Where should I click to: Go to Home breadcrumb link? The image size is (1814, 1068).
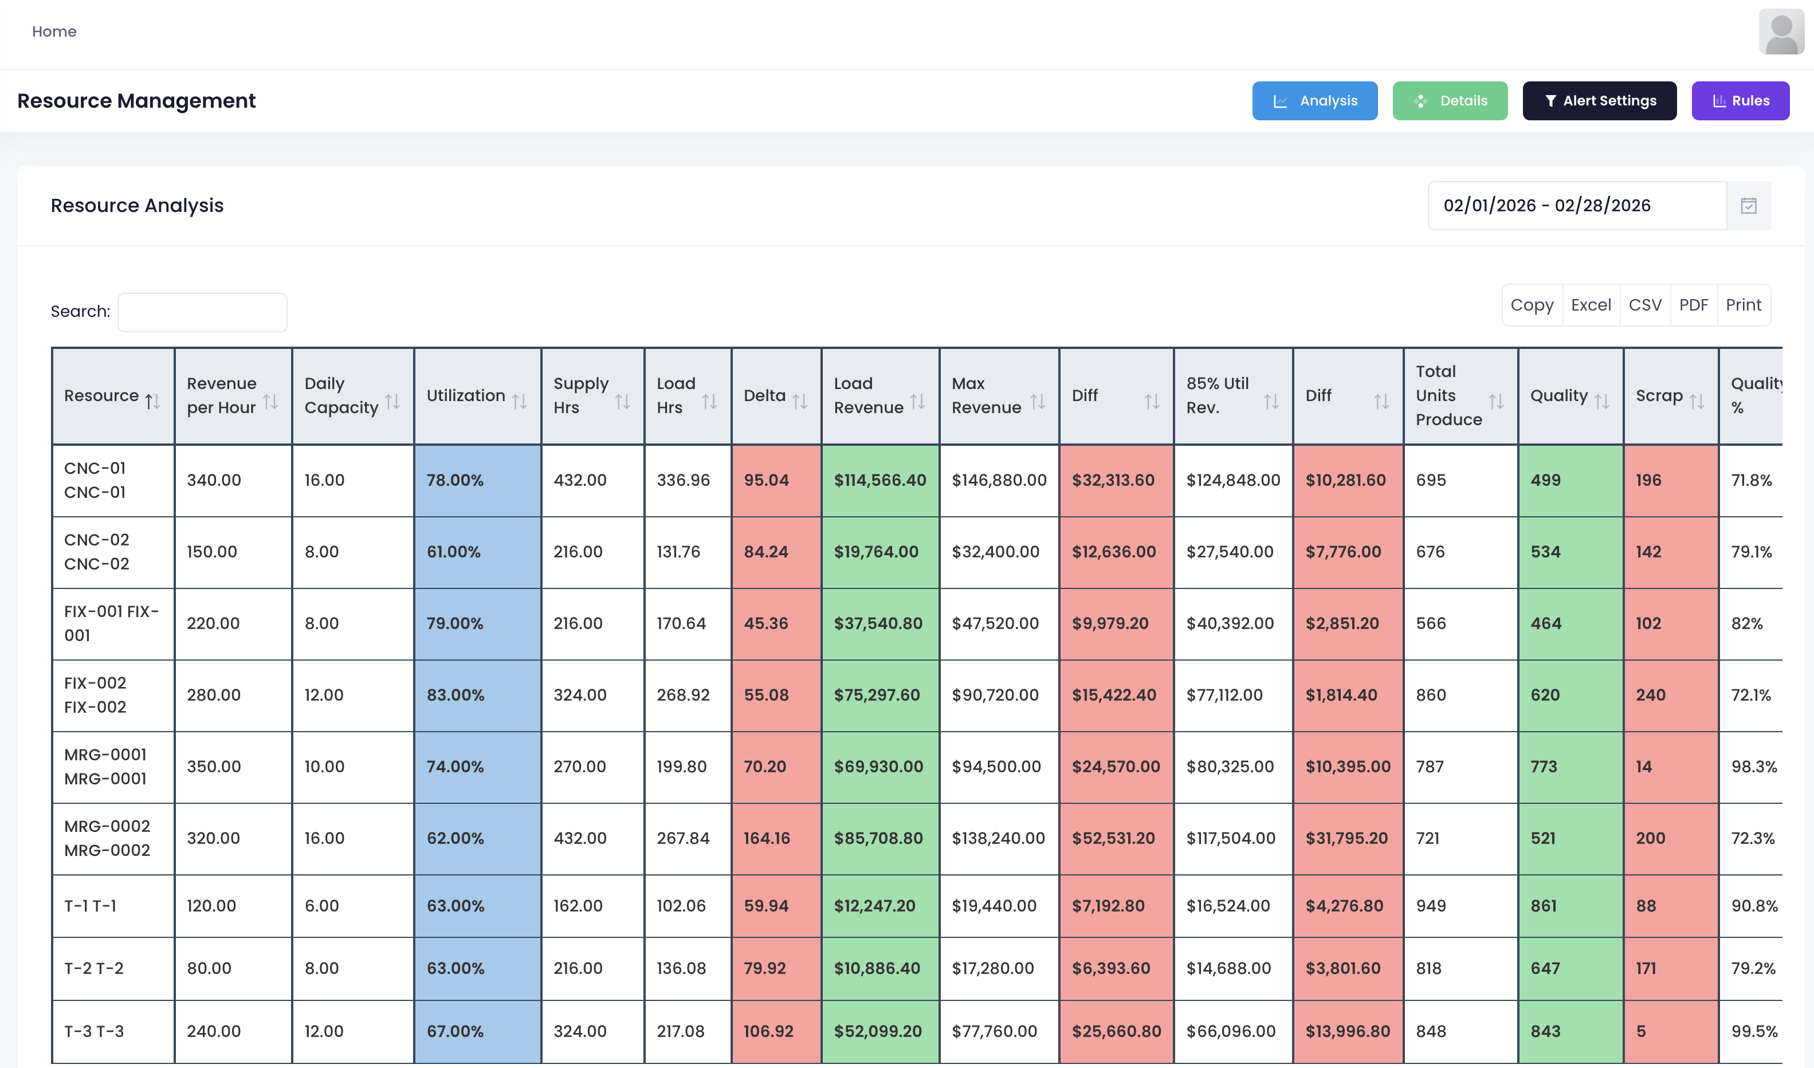pos(54,32)
